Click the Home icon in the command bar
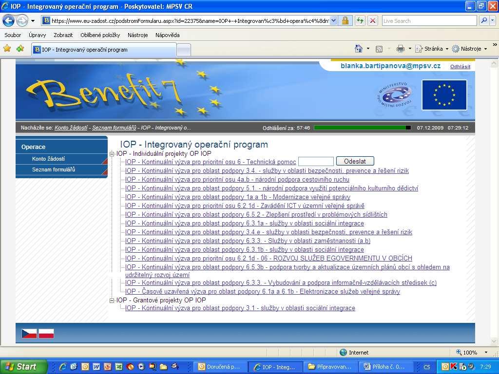Viewport: 499px width, 374px height. pyautogui.click(x=359, y=49)
